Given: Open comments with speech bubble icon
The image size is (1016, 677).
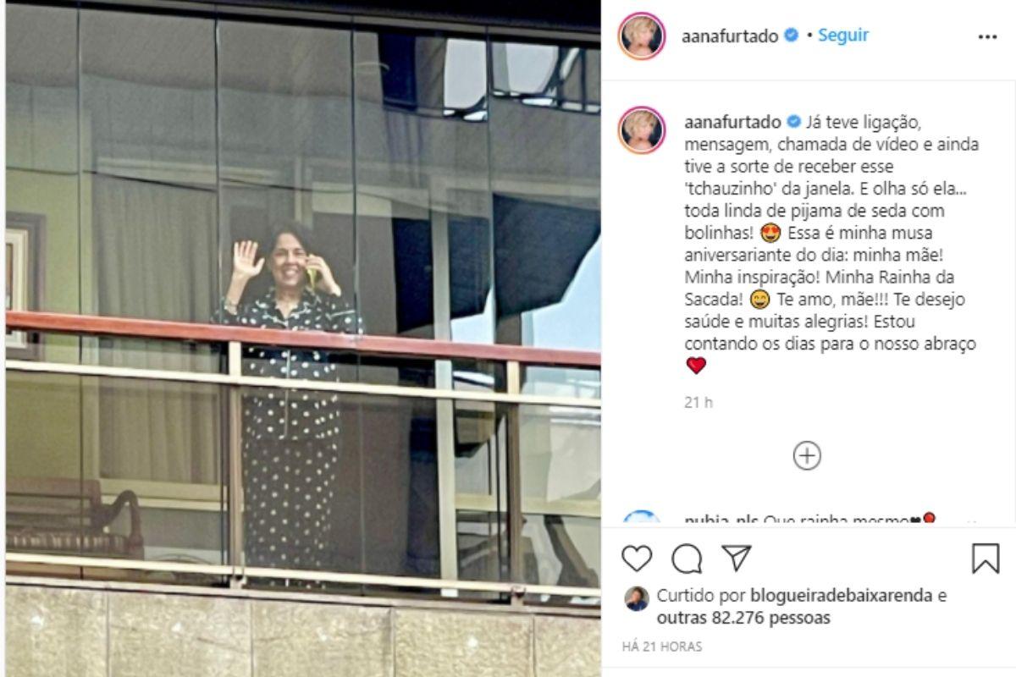Looking at the screenshot, I should point(687,559).
